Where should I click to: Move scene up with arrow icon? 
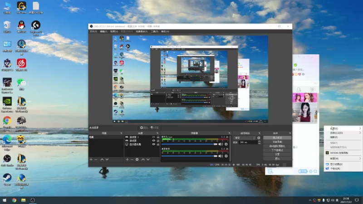[102, 160]
